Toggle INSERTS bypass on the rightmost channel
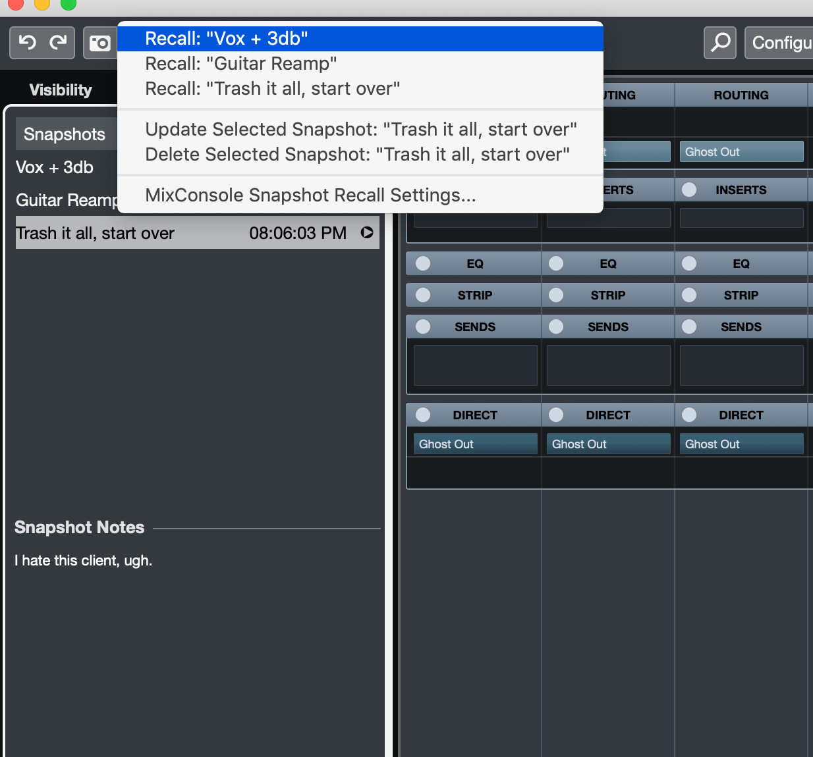 coord(689,190)
